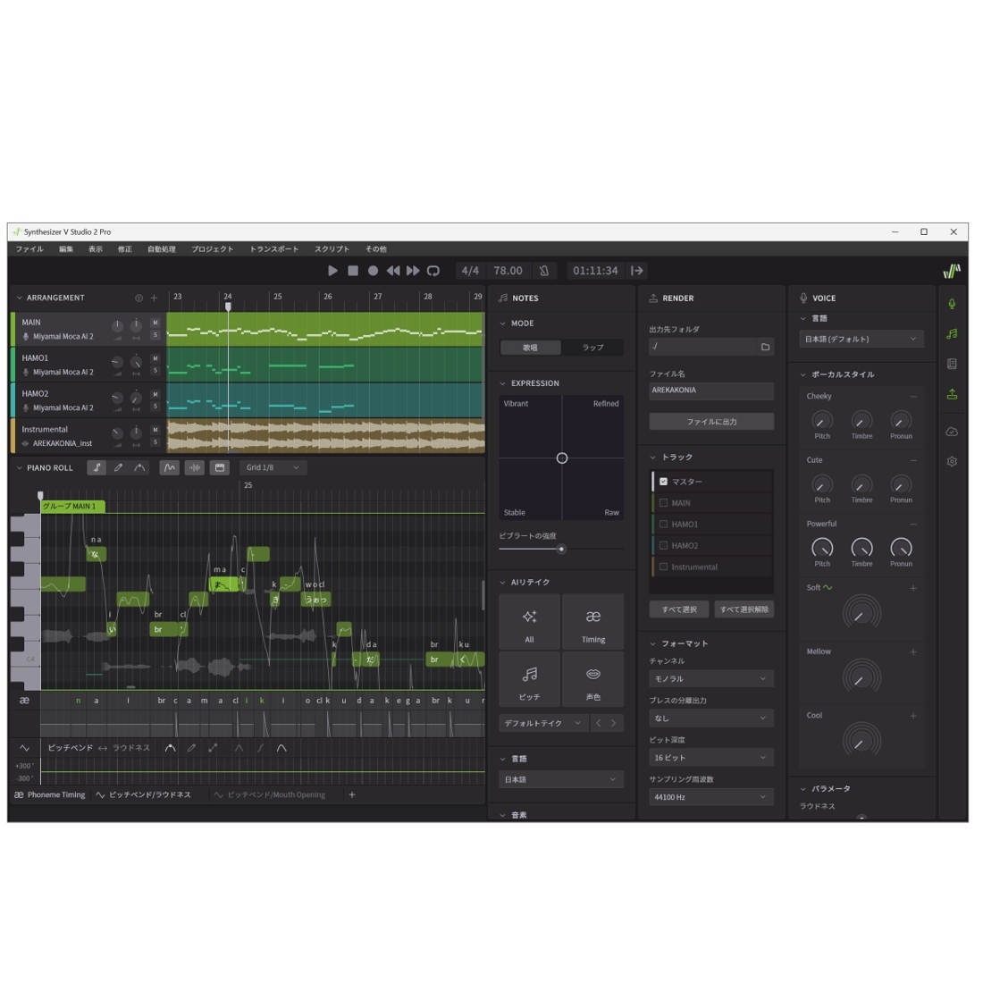Add a new track with plus icon

(x=155, y=298)
